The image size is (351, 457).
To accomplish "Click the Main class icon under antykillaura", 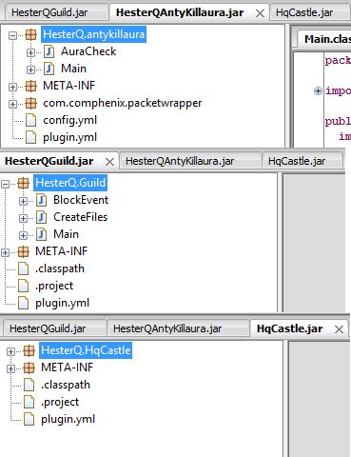I will [x=49, y=69].
